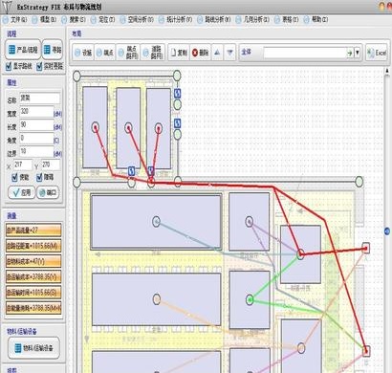Click the blue collapse arrow on right edge

coord(387,231)
